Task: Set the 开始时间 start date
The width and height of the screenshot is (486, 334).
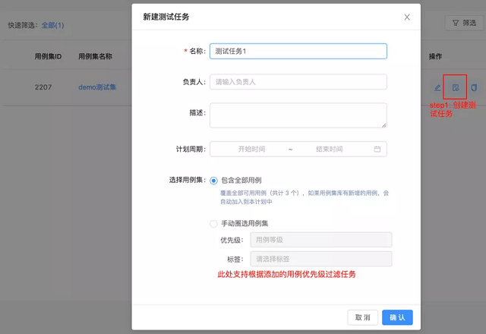Action: [251, 150]
